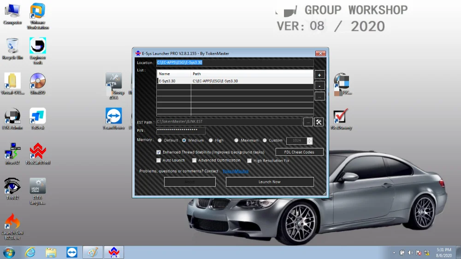Screen dimensions: 461x259
Task: Click Name column header
Action: coord(174,74)
